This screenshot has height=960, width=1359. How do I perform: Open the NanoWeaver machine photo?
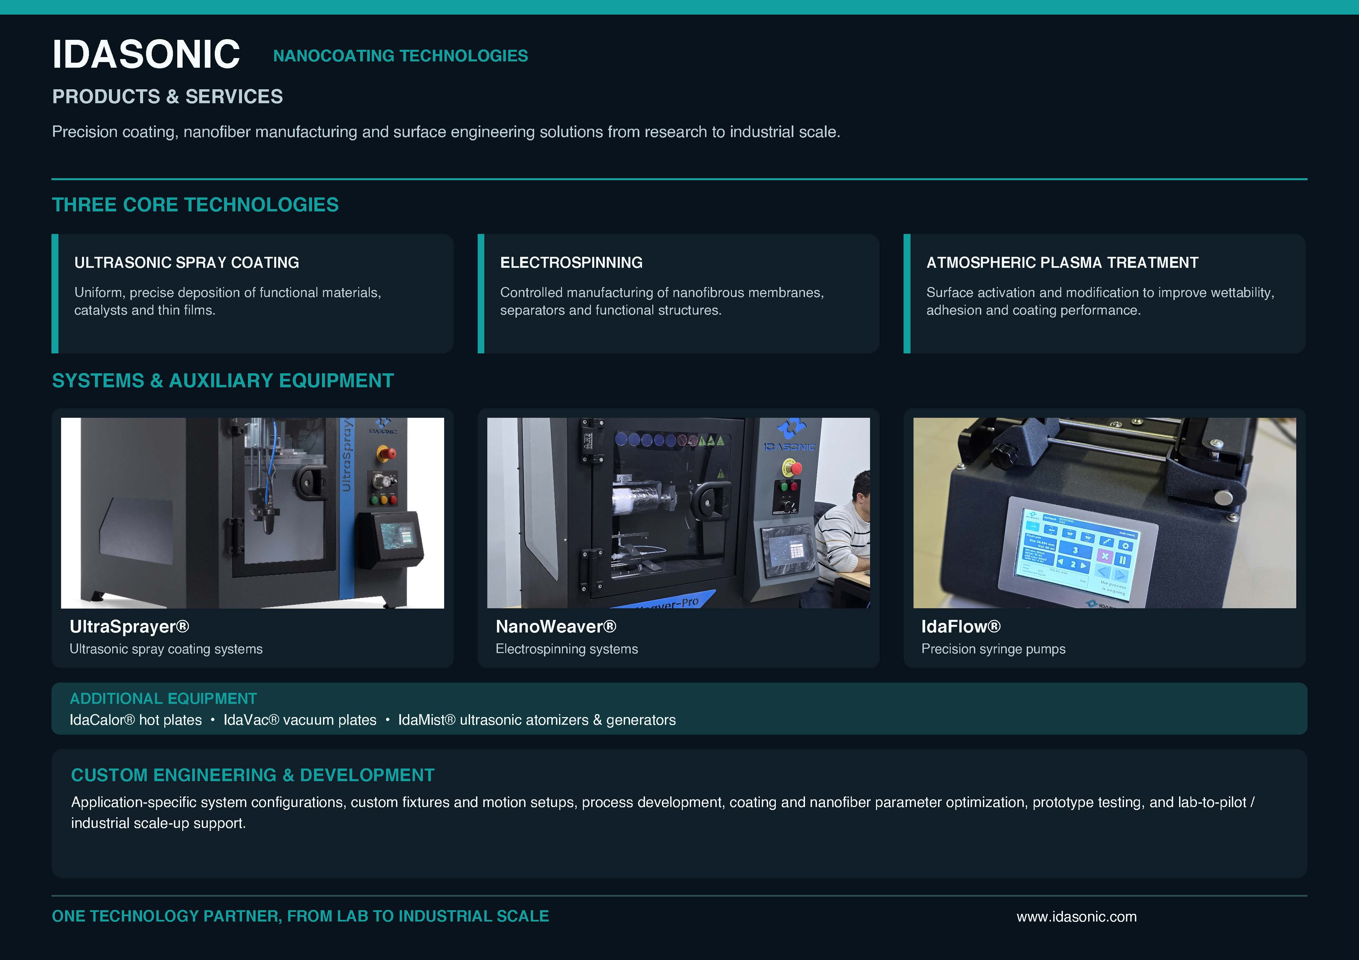pos(678,513)
